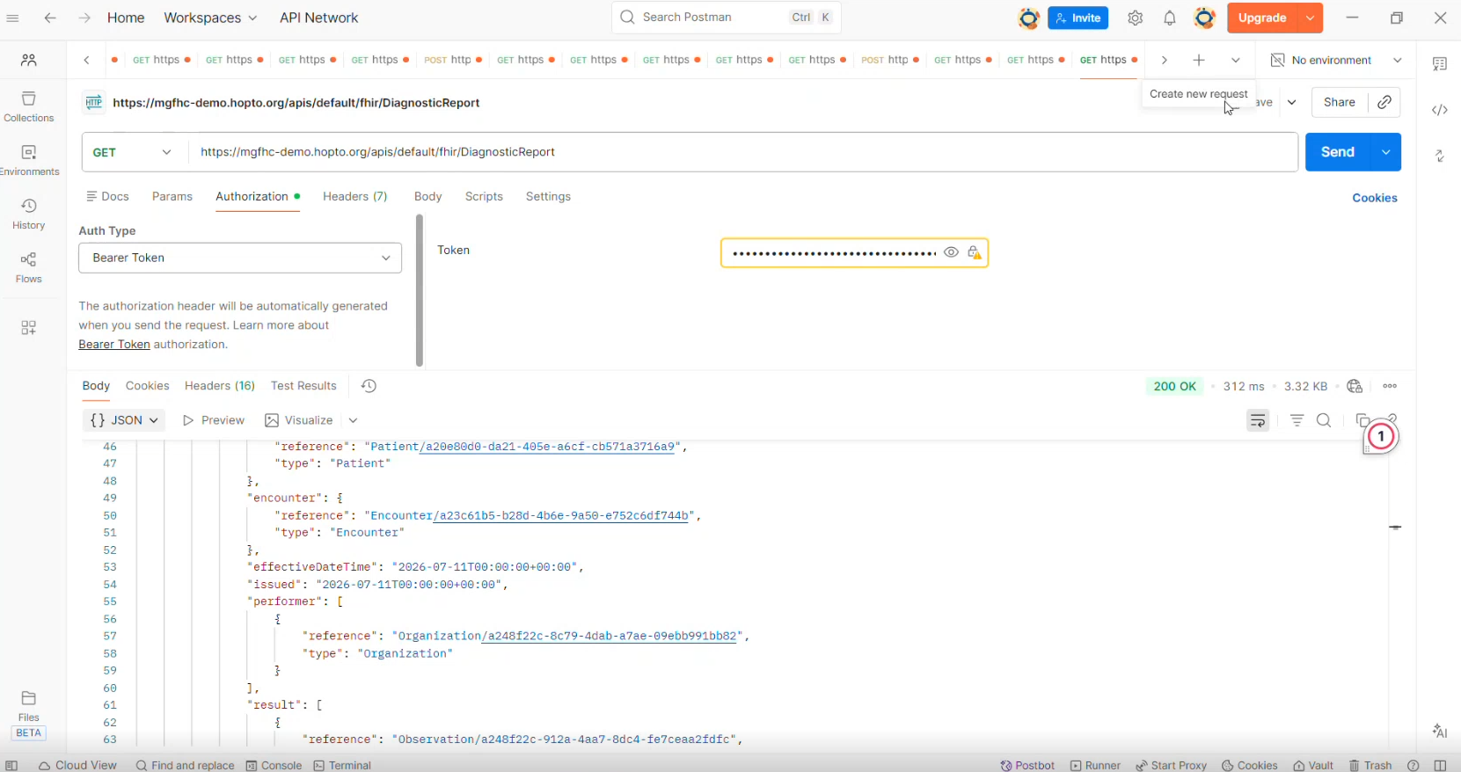Screen dimensions: 1461x772
Task: Expand the Send button dropdown arrow
Action: coord(1385,152)
